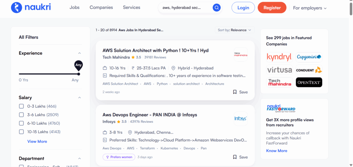Click the Aws Devops skill tag
The width and height of the screenshot is (353, 167).
[x=112, y=148]
